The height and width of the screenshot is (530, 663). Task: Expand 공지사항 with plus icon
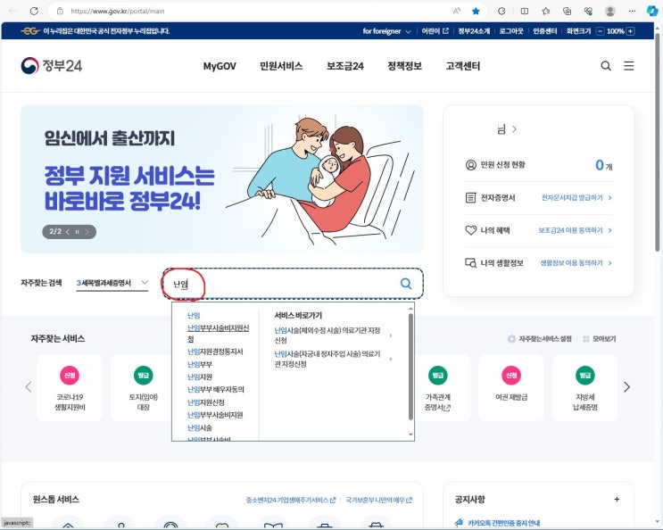(x=617, y=499)
